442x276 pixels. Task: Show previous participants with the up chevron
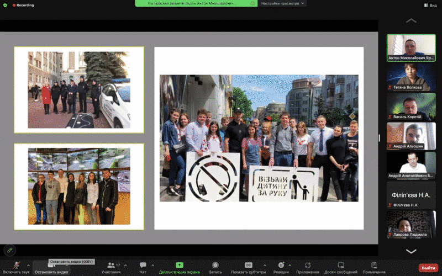[x=411, y=20]
